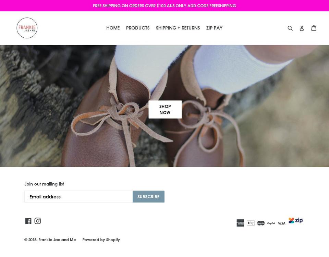Open the search magnifier icon

[x=290, y=28]
